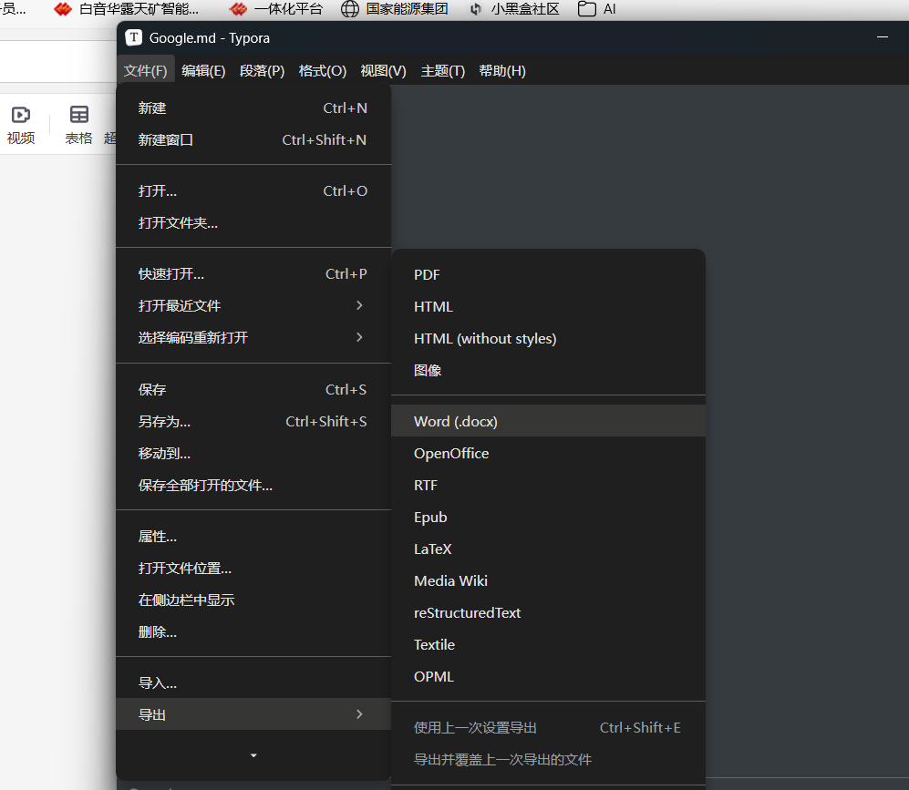Open the 格式(O) menu
Image resolution: width=909 pixels, height=790 pixels.
(323, 71)
